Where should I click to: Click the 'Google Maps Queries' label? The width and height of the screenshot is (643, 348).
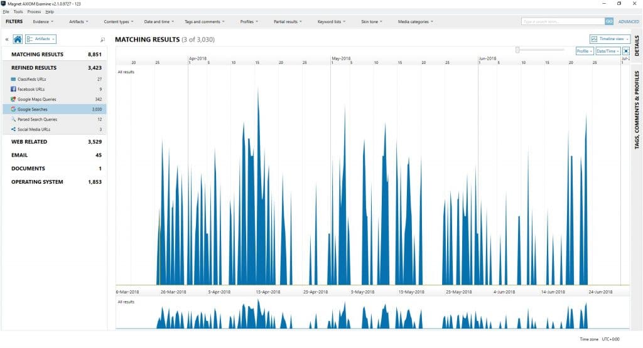click(36, 100)
